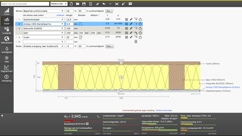The width and height of the screenshot is (242, 136).
Task: Undo the last change
Action: coord(104,4)
